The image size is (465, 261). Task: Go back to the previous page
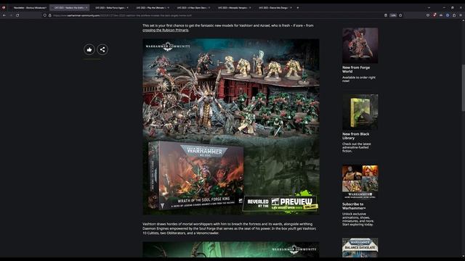pos(4,15)
